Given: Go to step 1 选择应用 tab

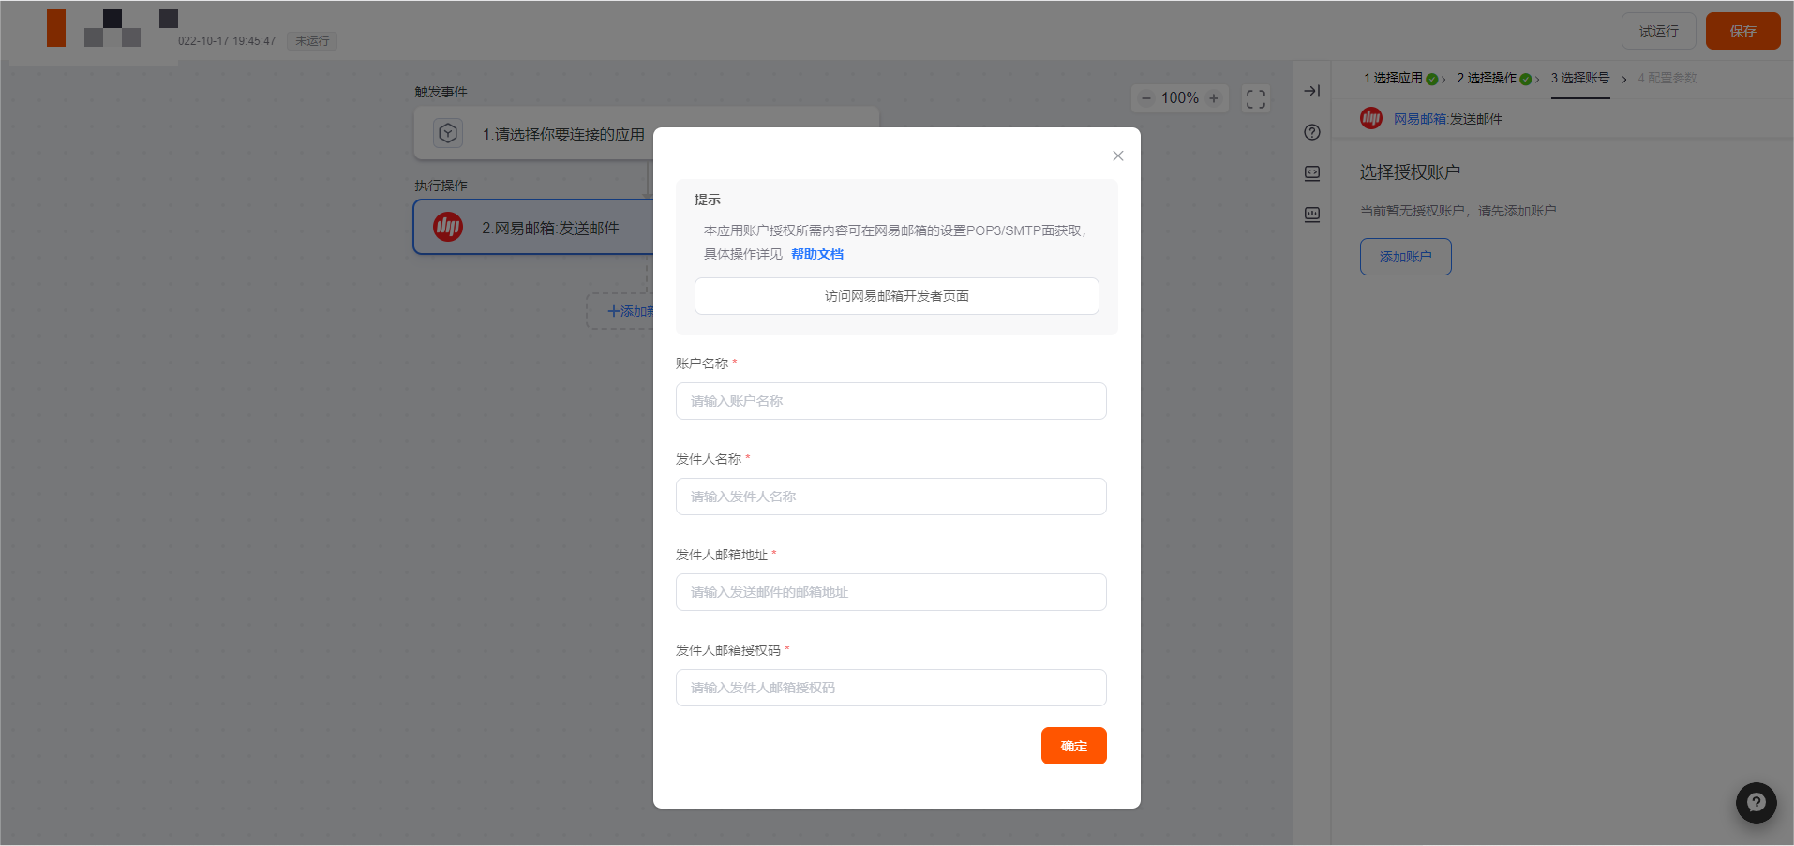Looking at the screenshot, I should tap(1398, 79).
